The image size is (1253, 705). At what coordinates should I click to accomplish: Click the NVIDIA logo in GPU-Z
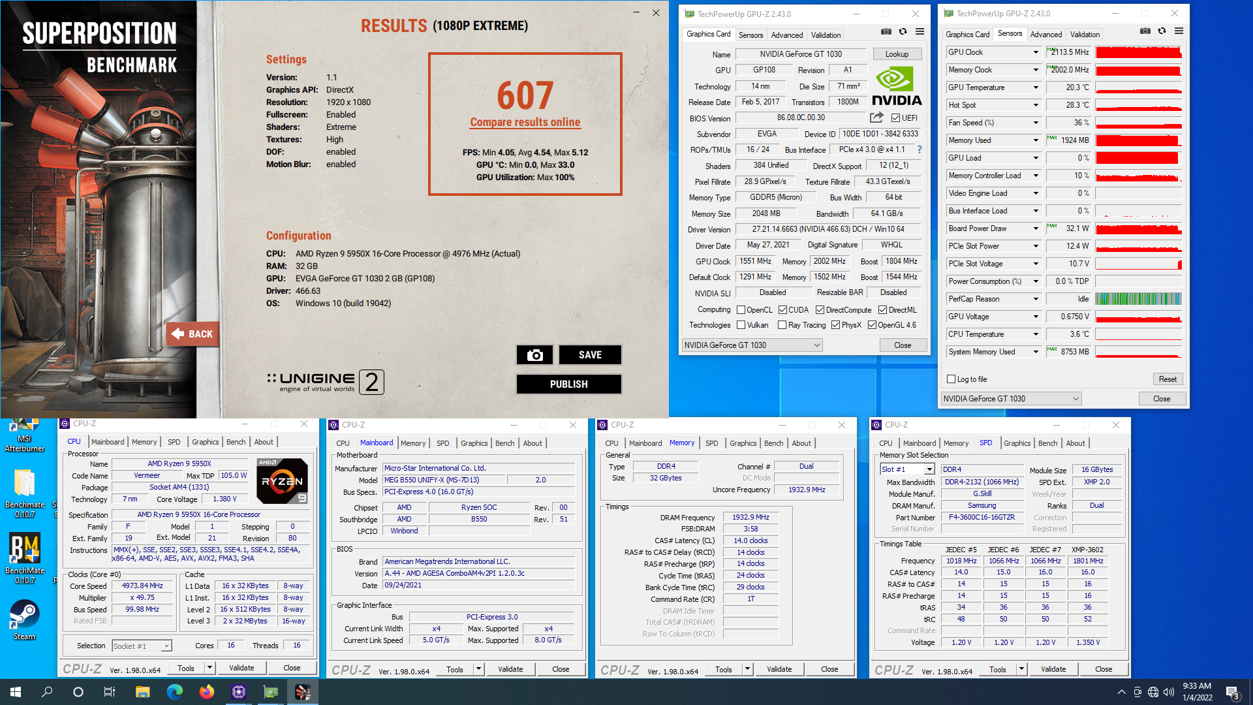[897, 86]
